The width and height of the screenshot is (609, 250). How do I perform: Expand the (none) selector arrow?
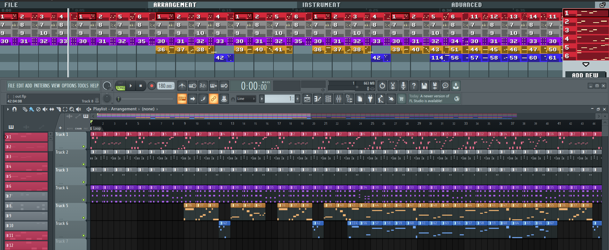(157, 109)
